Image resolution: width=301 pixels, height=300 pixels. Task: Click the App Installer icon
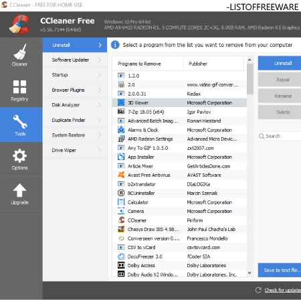121,157
